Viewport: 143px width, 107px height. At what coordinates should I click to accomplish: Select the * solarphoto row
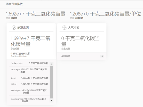29,63
